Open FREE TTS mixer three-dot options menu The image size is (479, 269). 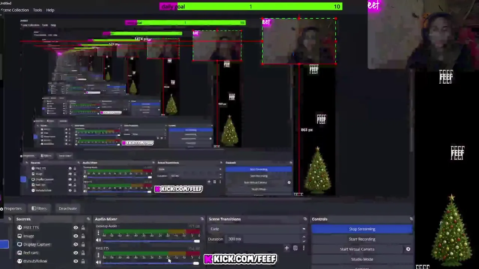click(98, 255)
